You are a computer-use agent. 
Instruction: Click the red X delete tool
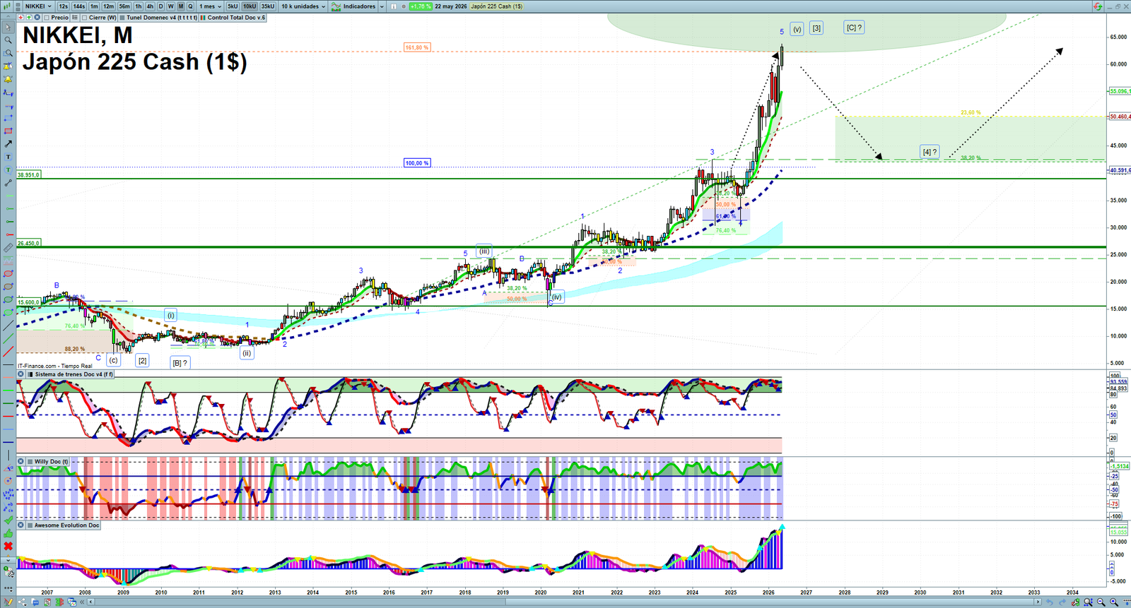[x=8, y=546]
